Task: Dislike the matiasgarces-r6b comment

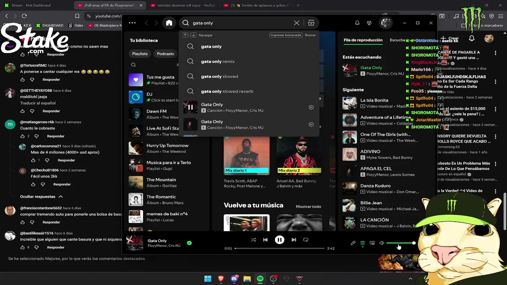Action: (36, 136)
